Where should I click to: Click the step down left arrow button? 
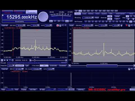coord(128,19)
